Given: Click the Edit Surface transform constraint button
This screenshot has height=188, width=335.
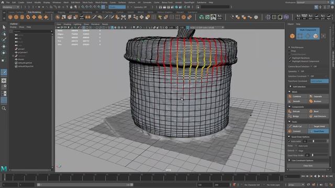Looking at the screenshot, I should (319, 81).
